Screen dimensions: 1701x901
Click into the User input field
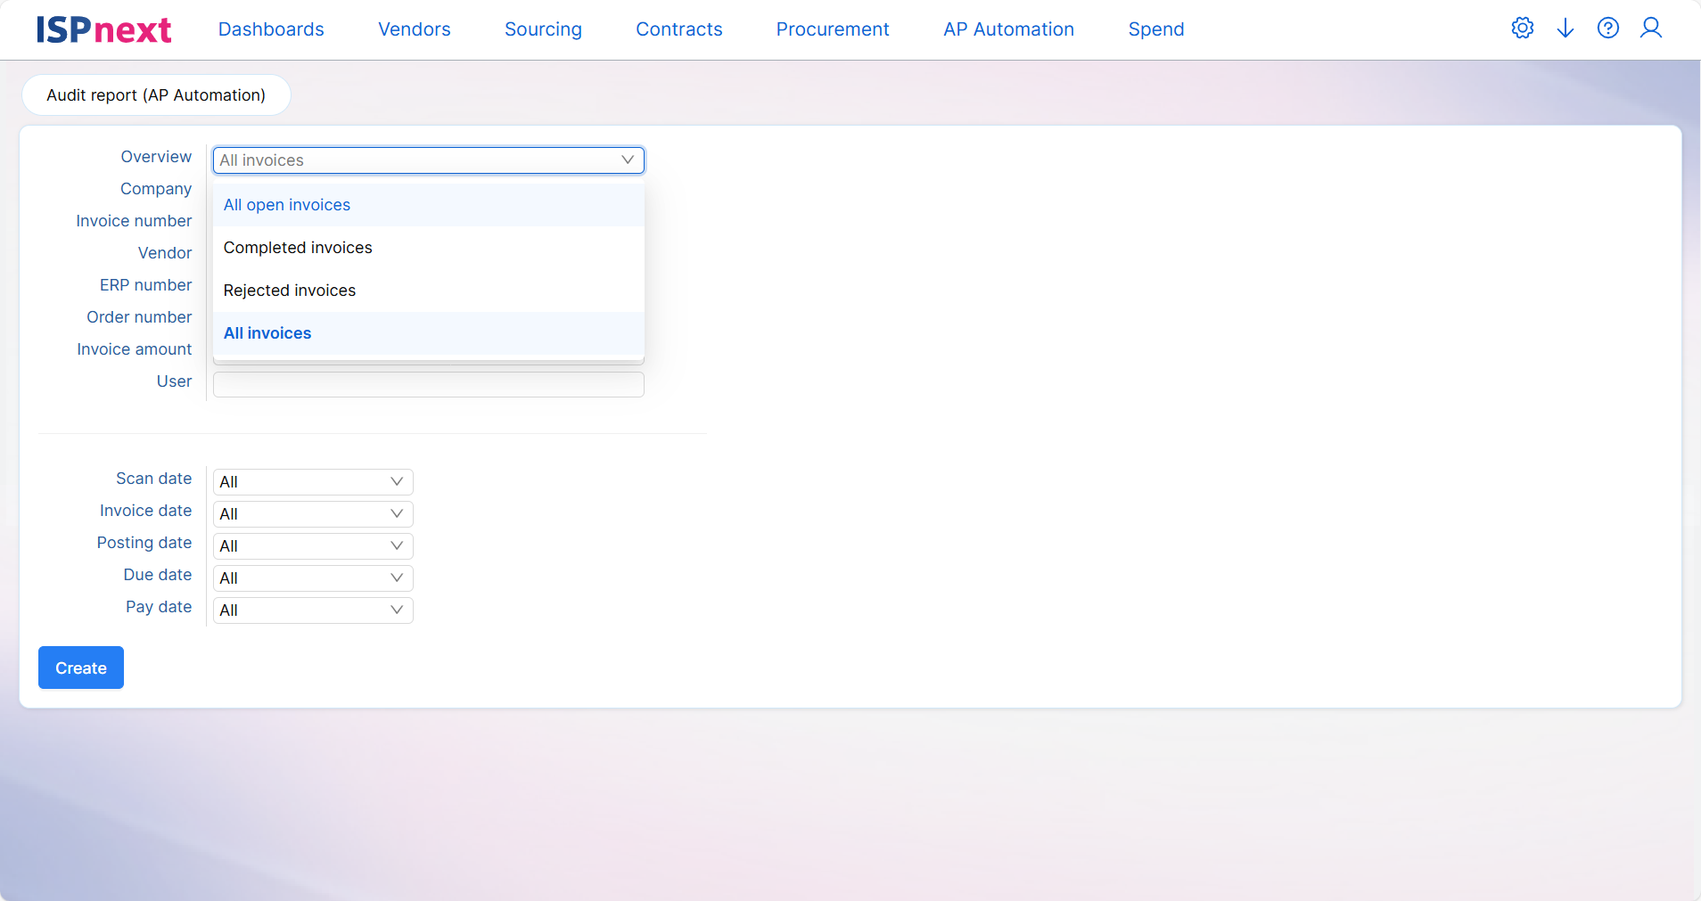428,385
